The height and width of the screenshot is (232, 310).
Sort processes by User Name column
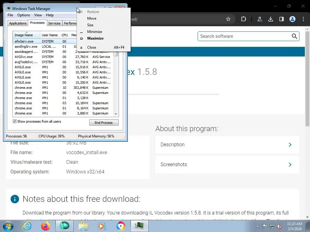click(50, 35)
